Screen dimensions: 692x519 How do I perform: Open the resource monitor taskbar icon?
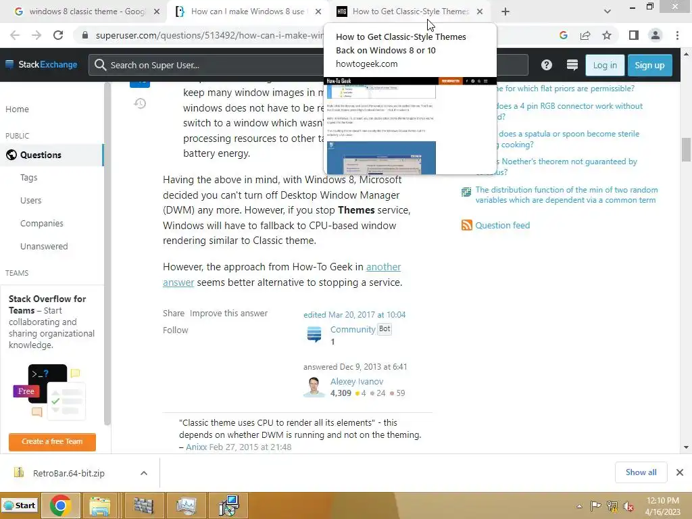pos(187,505)
